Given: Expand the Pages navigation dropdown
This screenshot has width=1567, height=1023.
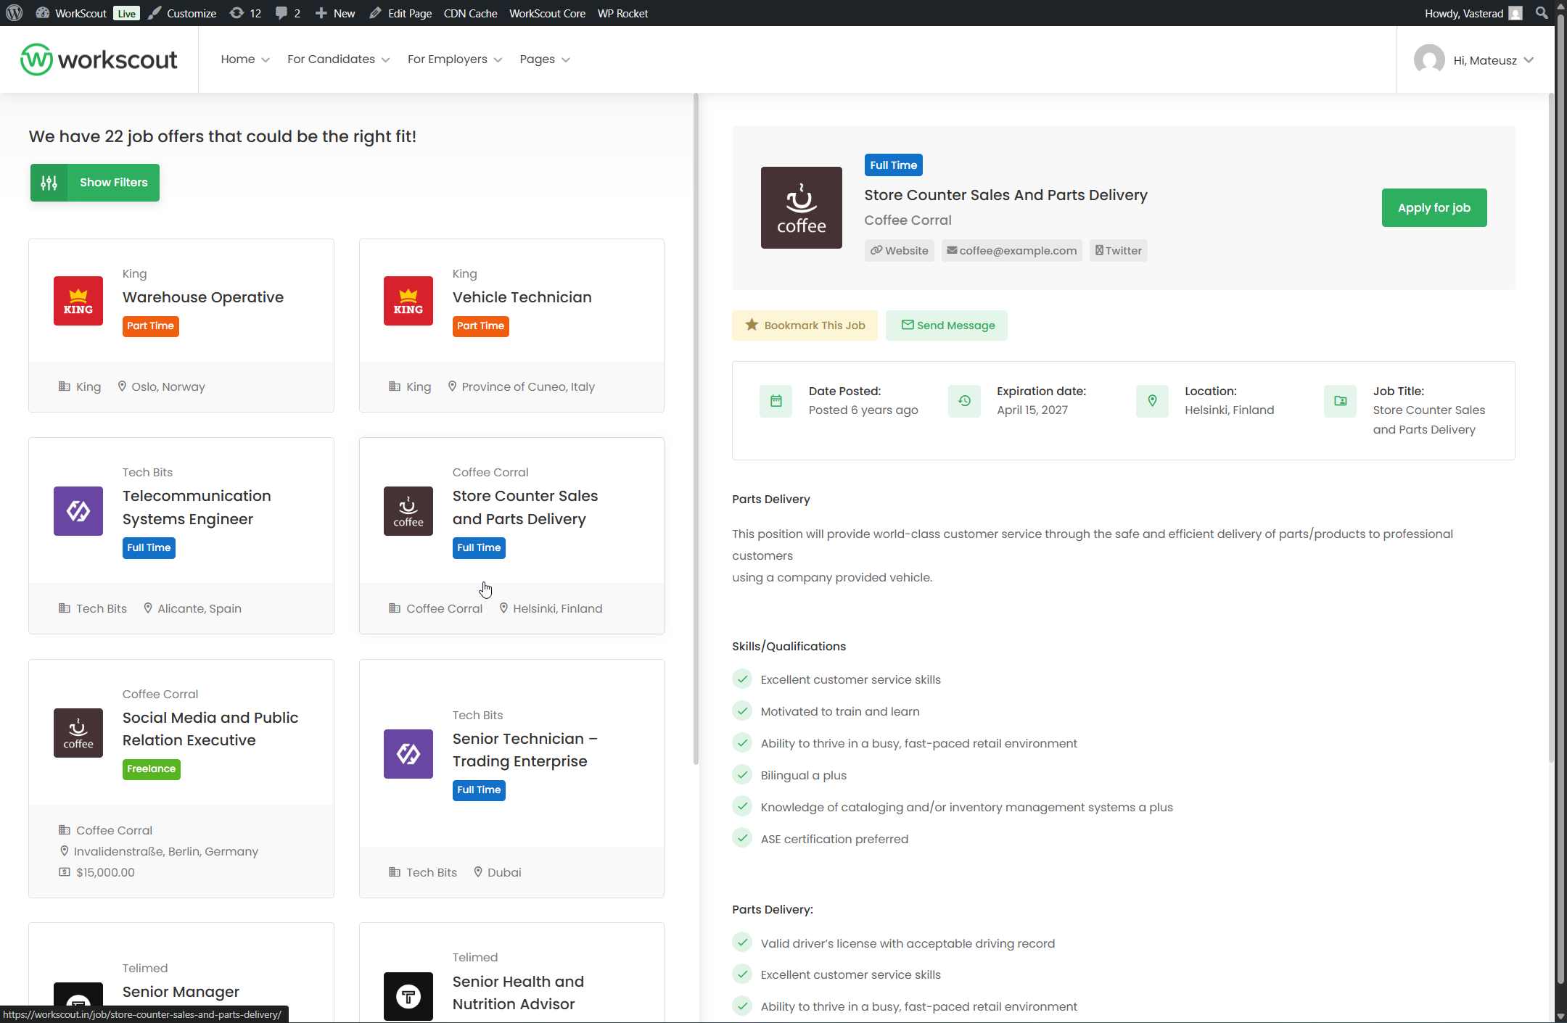Looking at the screenshot, I should 545,59.
